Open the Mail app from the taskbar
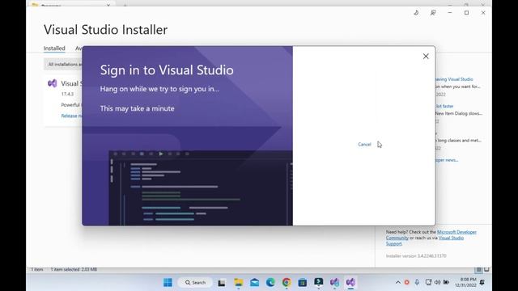 point(254,282)
